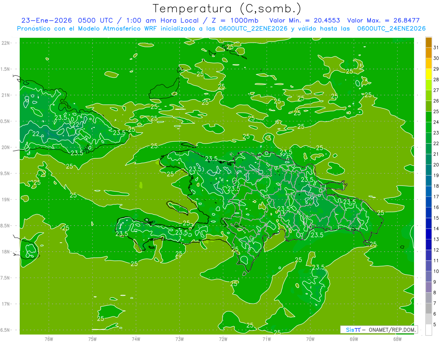The image size is (446, 344).
Task: Click the color legend value 7
Action: click(434, 304)
